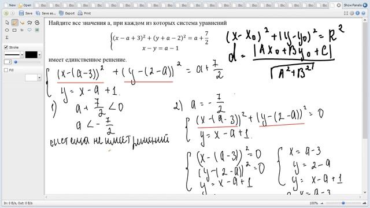The height and width of the screenshot is (208, 370).
Task: Click the blue down-arrow icon in toolbar
Action: pos(364,13)
